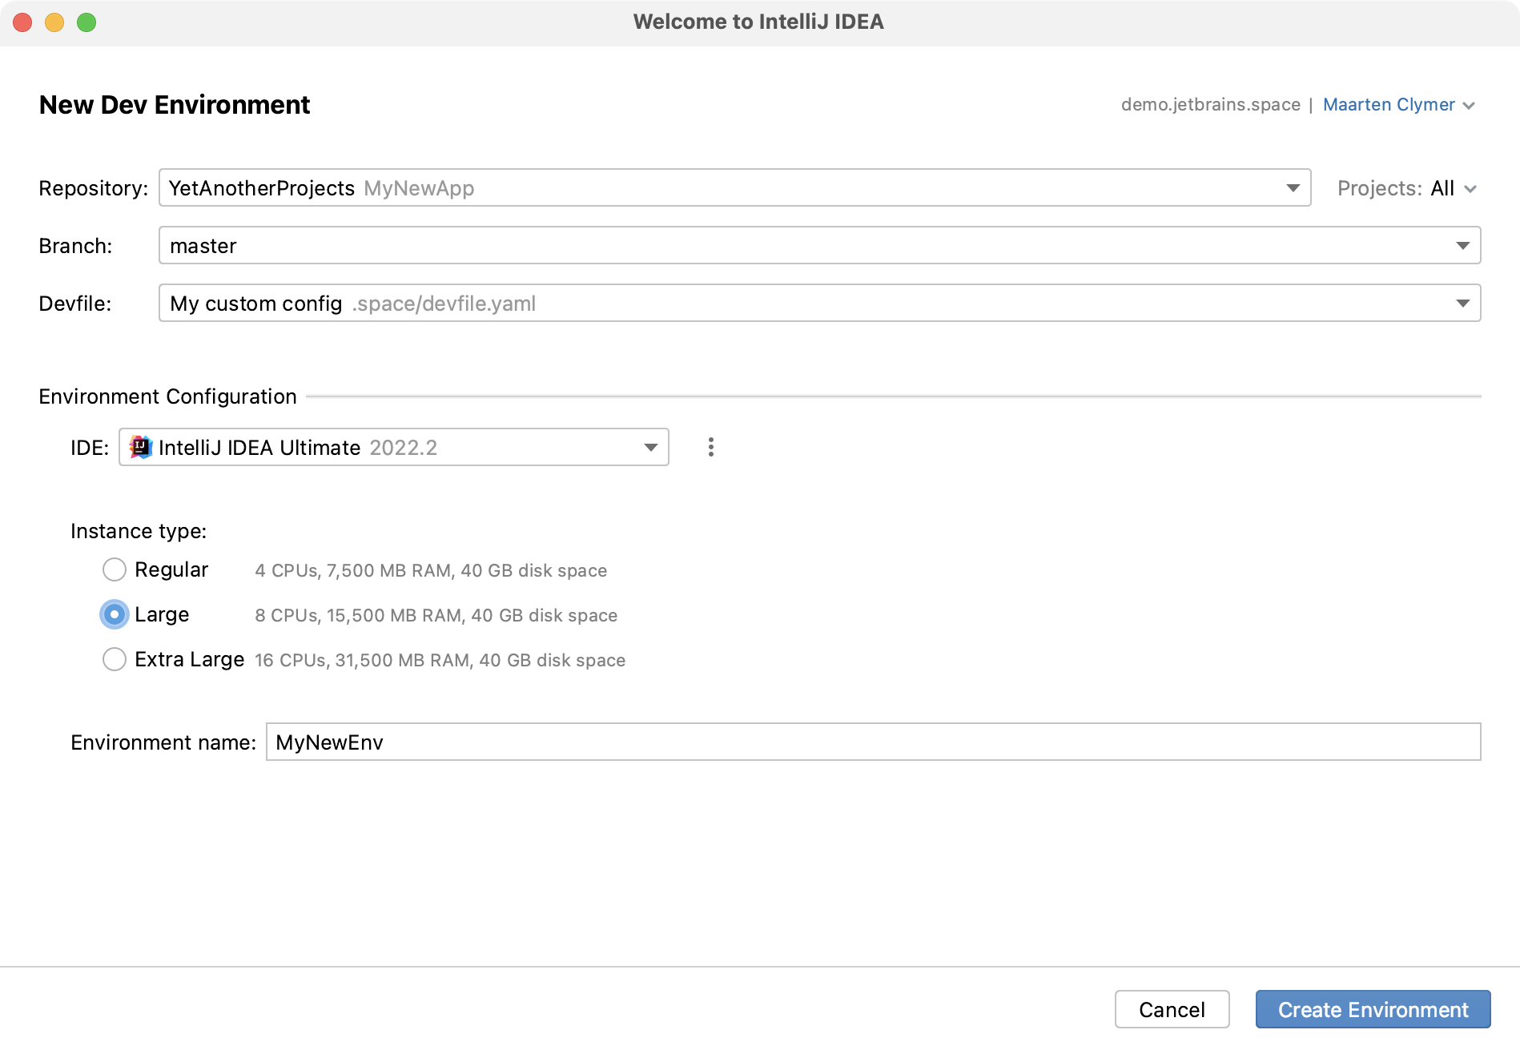Open the Devfile dropdown
Image resolution: width=1520 pixels, height=1054 pixels.
[819, 303]
